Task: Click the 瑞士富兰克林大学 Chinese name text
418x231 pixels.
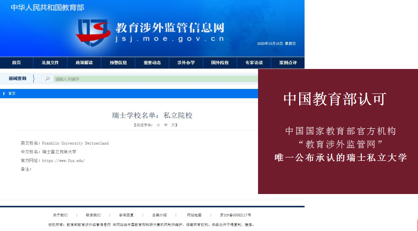Action: pos(59,152)
